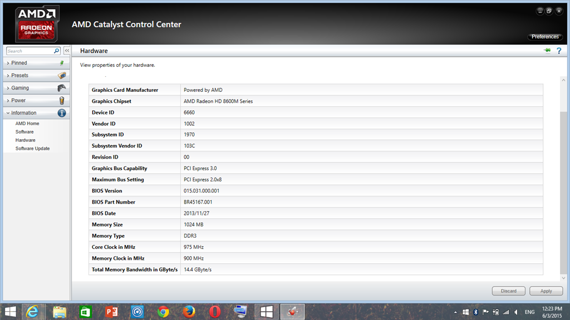Open help with the question mark icon

click(559, 51)
